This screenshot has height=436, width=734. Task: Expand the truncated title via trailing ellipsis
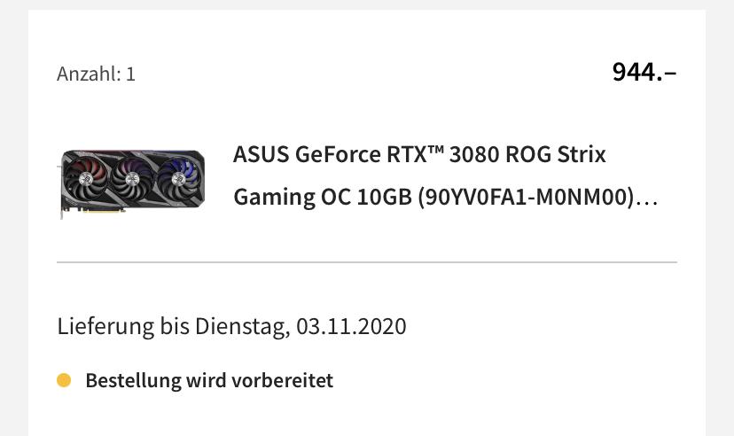click(x=647, y=199)
